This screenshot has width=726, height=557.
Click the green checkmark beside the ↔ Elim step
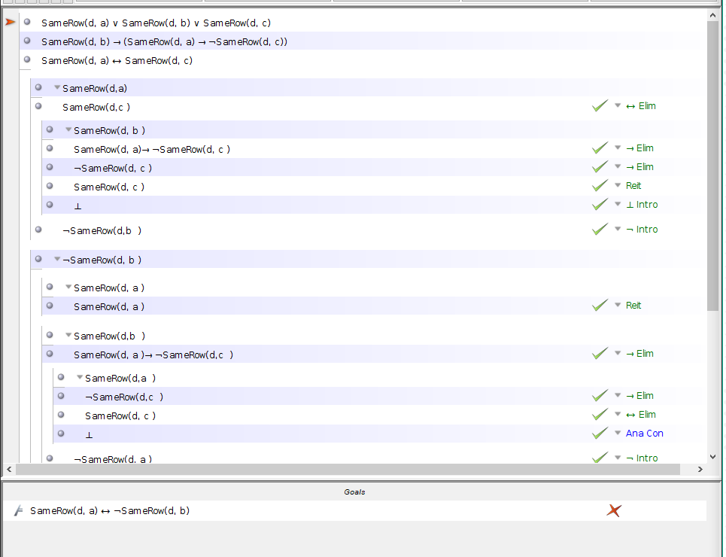coord(600,105)
